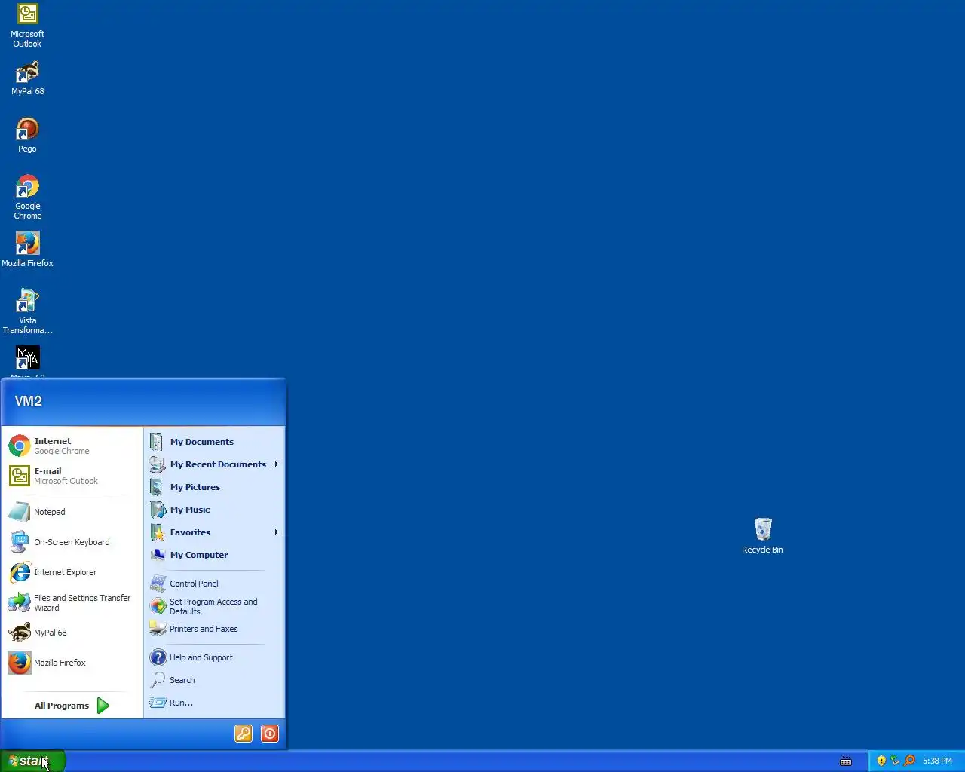Click the VM2 user name header
Viewport: 965px width, 772px height.
point(29,401)
